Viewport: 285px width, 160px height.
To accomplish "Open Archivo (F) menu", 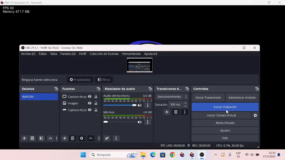I will click(28, 54).
